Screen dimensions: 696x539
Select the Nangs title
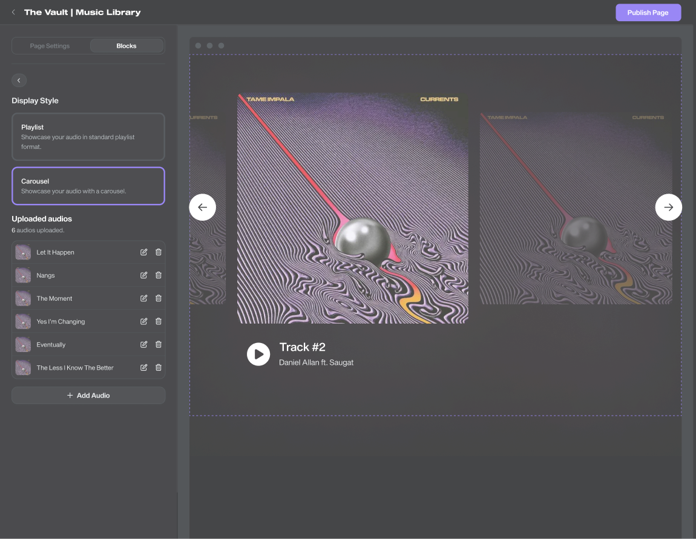46,275
